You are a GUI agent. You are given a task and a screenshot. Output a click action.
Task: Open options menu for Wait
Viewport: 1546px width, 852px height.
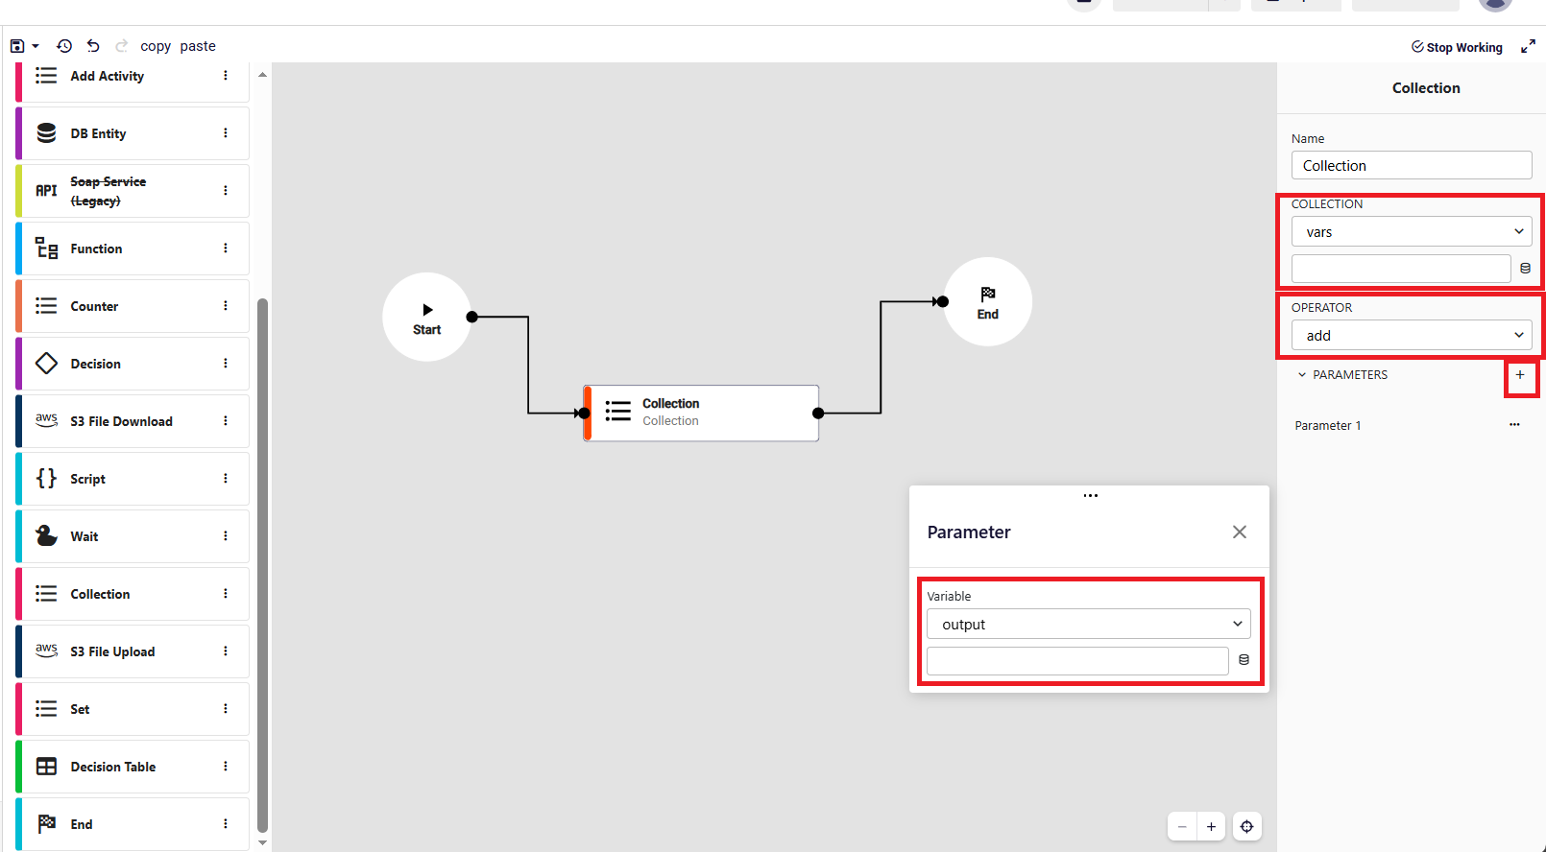[x=226, y=536]
